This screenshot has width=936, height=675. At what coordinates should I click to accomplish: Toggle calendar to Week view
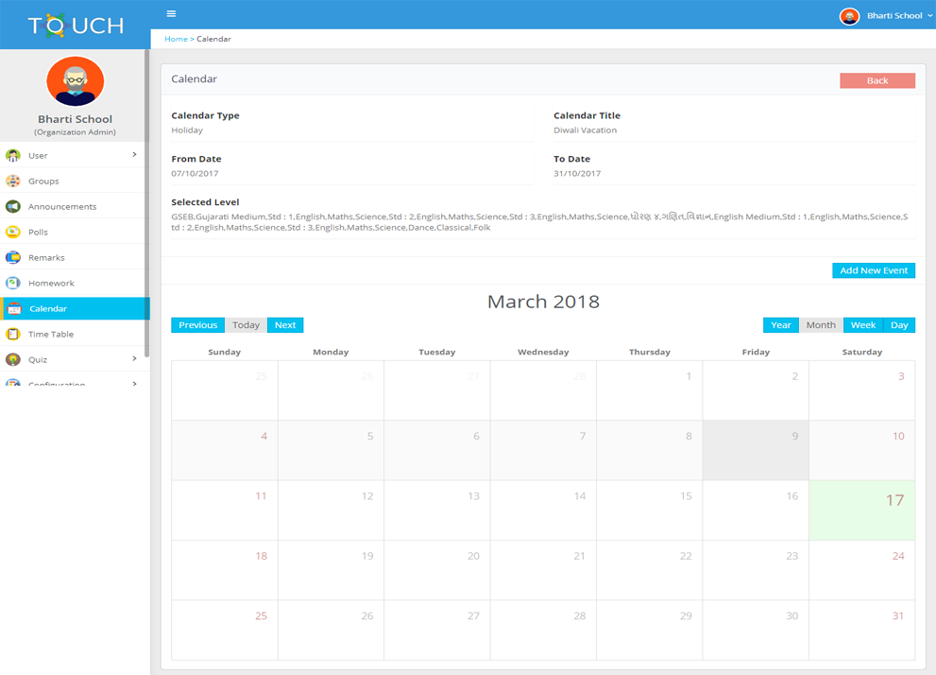click(862, 325)
